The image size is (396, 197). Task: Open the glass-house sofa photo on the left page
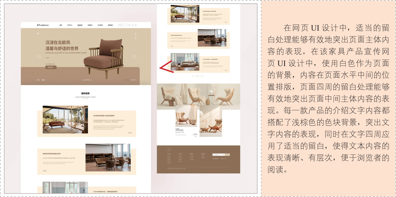[x=65, y=119]
